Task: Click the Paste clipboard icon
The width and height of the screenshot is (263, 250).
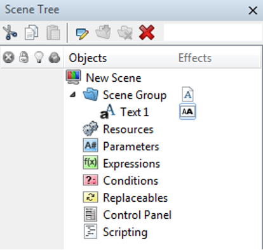Action: tap(53, 32)
